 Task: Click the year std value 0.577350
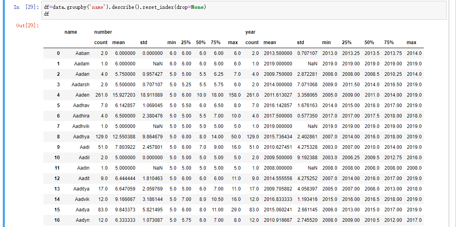[307, 116]
